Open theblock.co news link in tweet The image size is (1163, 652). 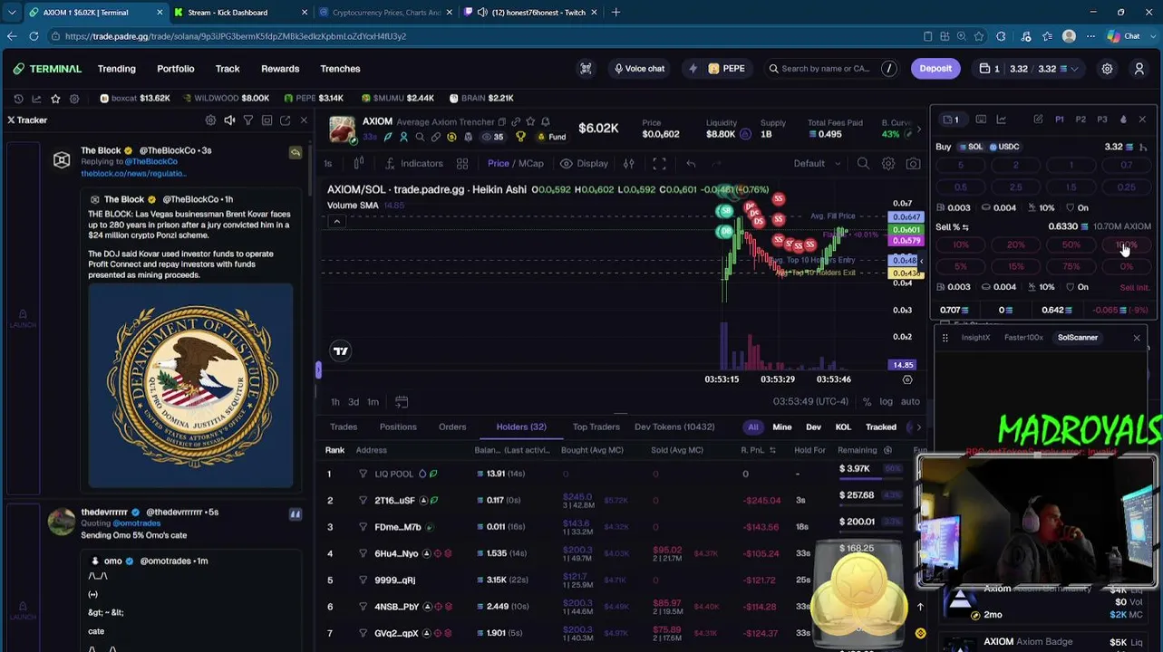(x=133, y=174)
